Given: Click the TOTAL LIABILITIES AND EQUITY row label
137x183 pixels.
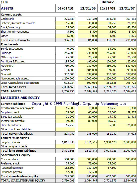Looking at the screenshot, I should coord(23,180).
